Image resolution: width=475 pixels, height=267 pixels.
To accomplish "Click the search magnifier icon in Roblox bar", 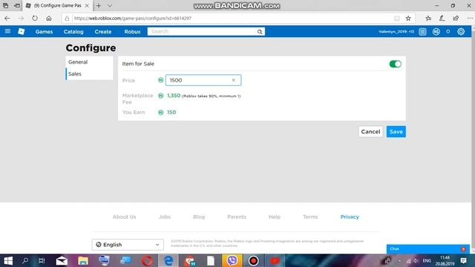I will point(260,31).
